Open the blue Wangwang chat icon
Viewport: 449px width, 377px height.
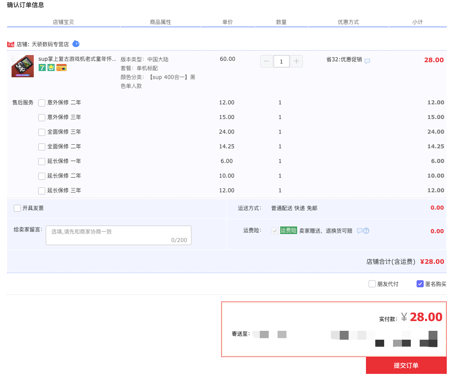click(x=76, y=44)
